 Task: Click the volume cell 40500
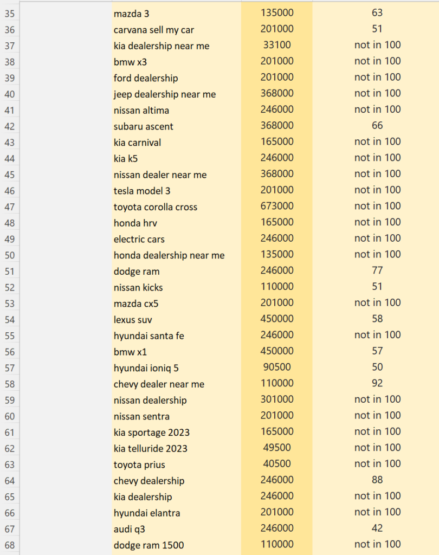point(277,464)
